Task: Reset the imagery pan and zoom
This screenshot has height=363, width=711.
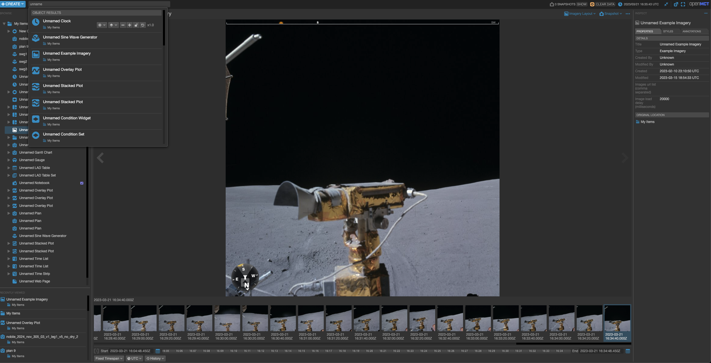Action: [x=143, y=25]
